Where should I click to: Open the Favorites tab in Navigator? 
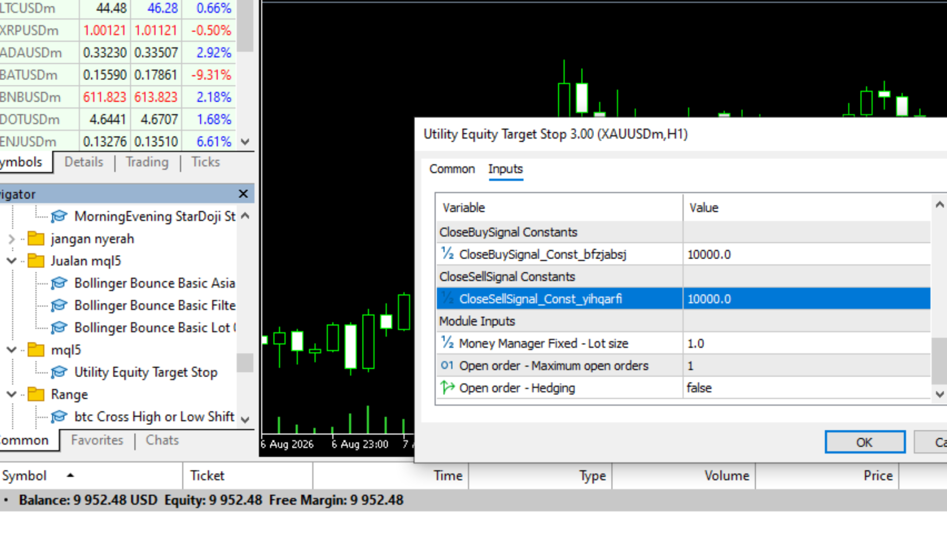point(97,440)
